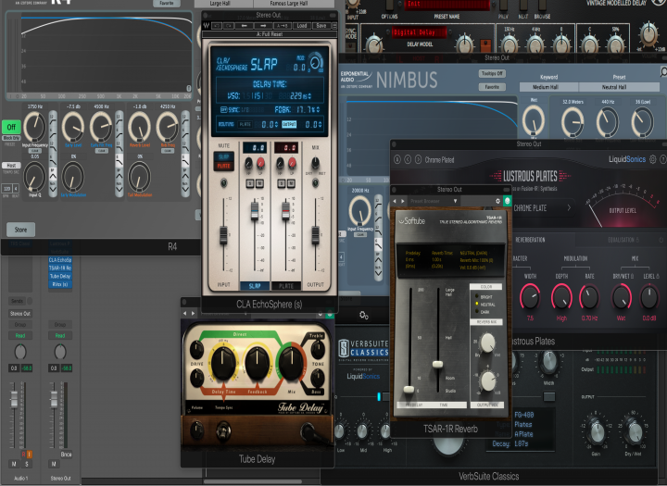Click the R4 Early Level knob
This screenshot has height=486, width=667.
[73, 127]
